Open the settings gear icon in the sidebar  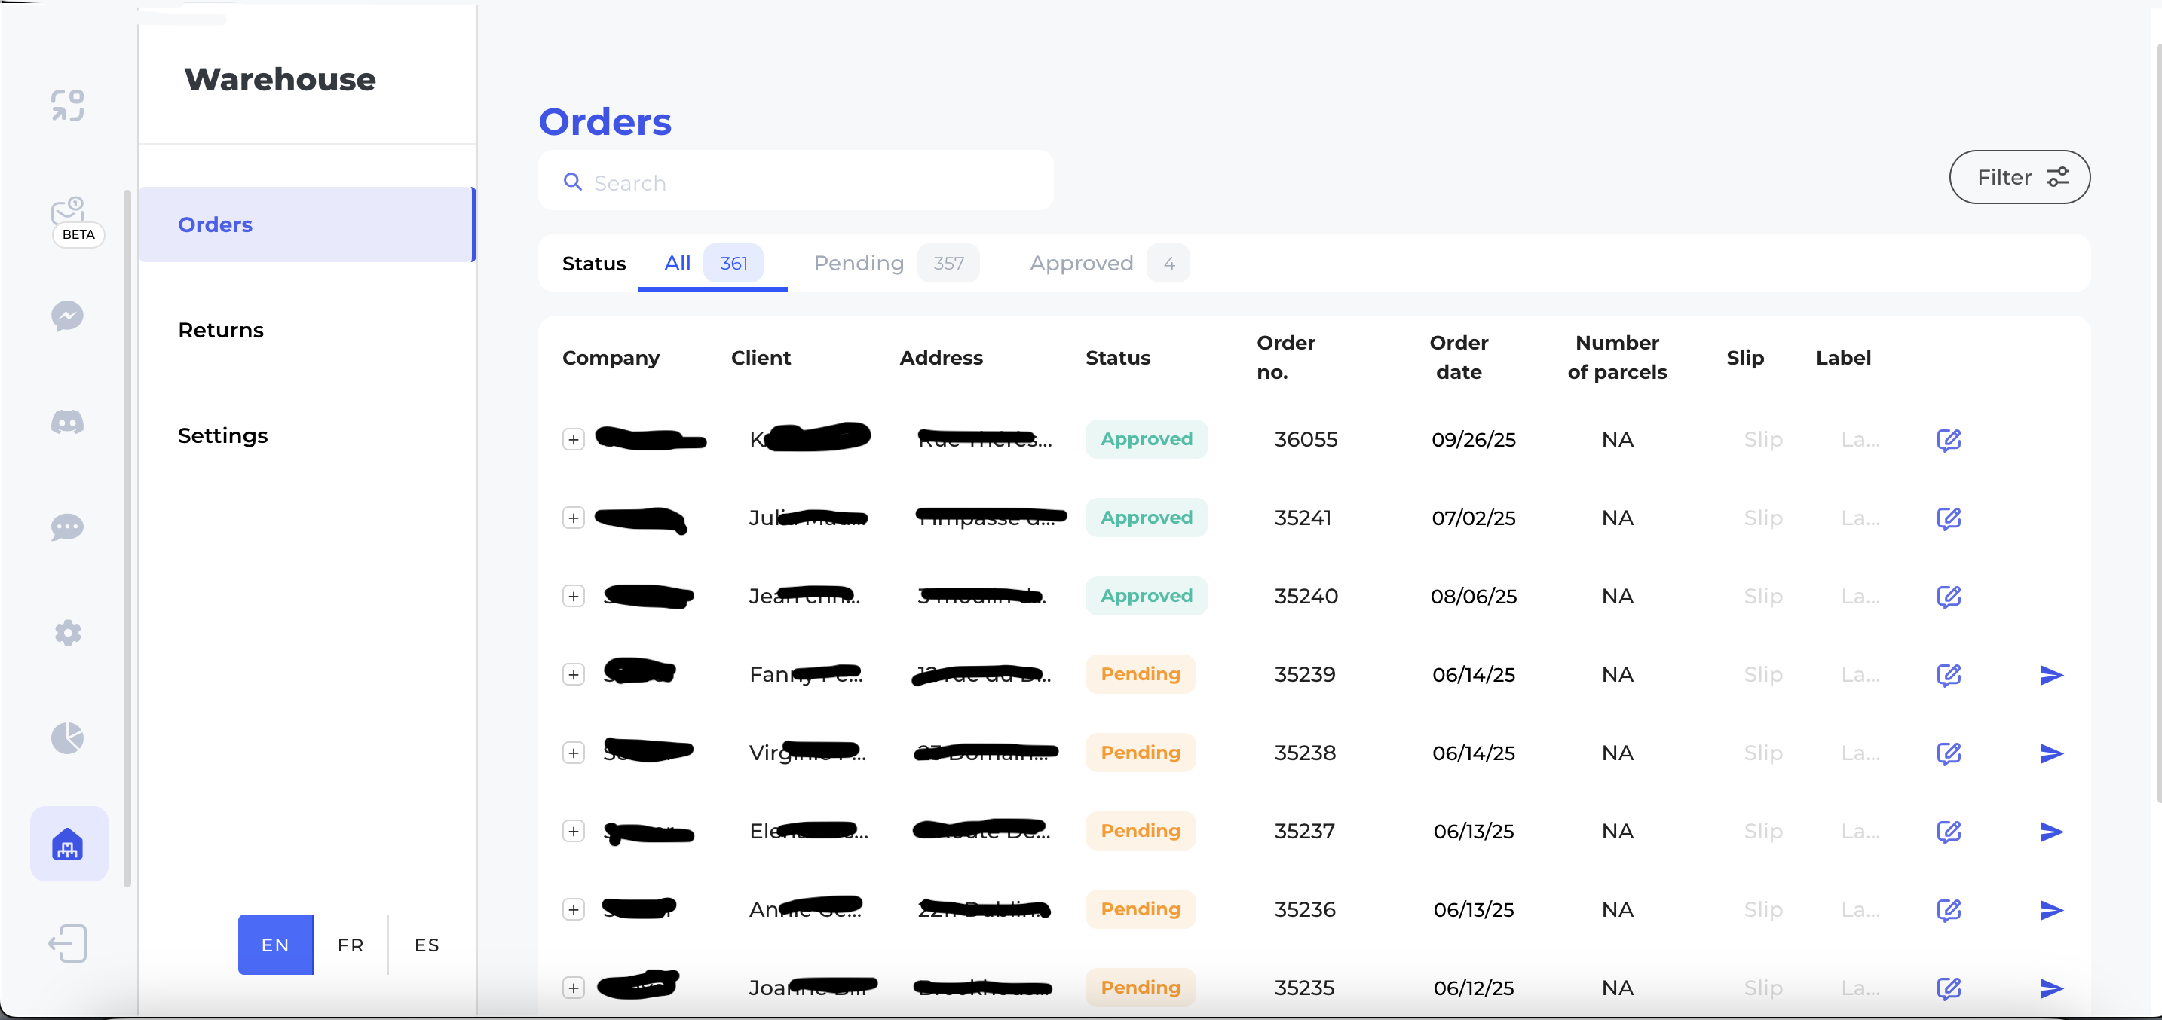click(x=67, y=633)
